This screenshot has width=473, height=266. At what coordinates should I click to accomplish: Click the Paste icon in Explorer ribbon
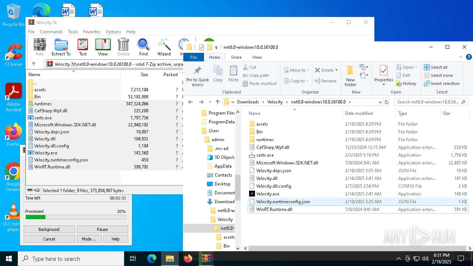click(233, 74)
